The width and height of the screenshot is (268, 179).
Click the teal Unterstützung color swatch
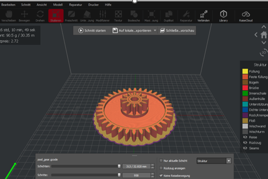pyautogui.click(x=245, y=104)
